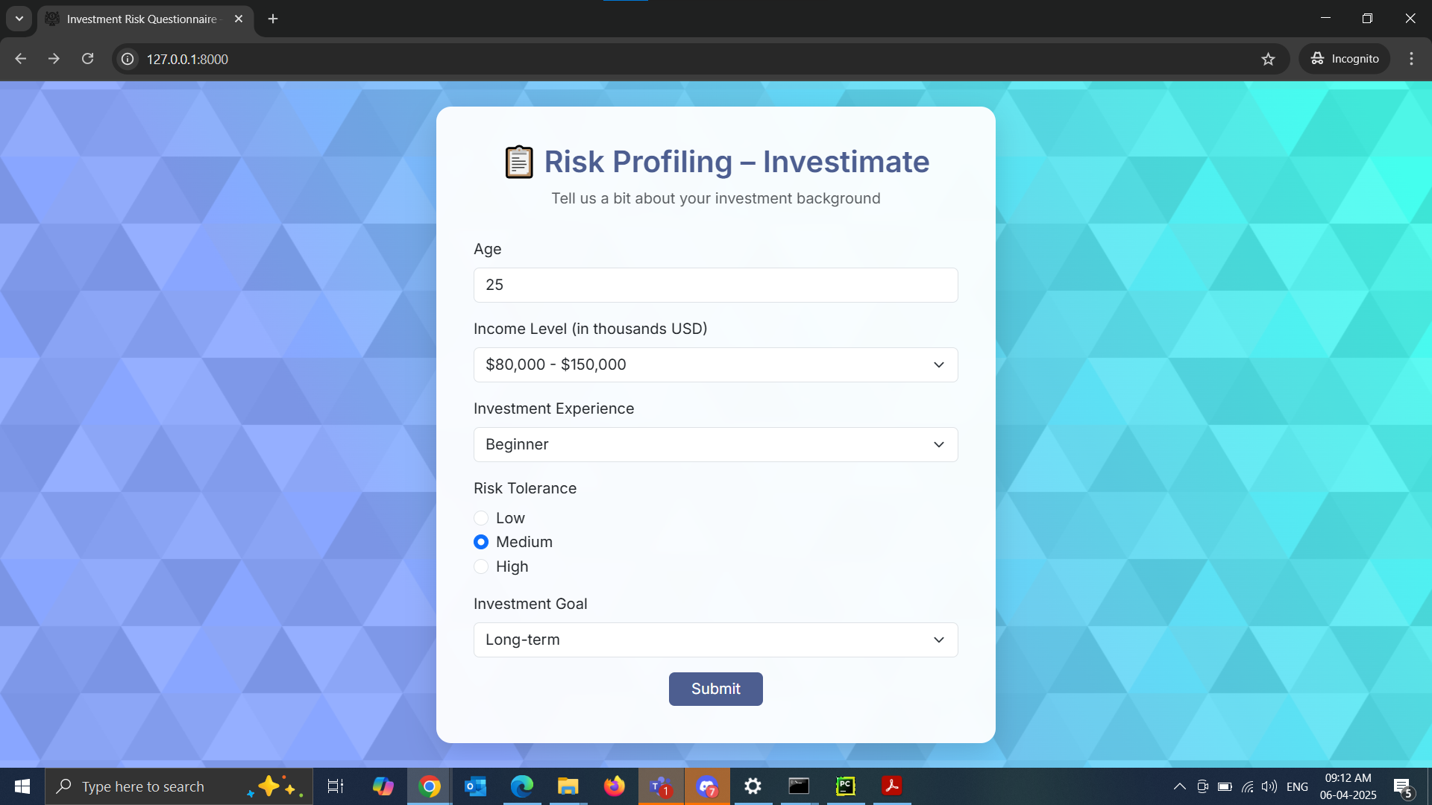Viewport: 1432px width, 805px height.
Task: Open the Investment Experience dropdown
Action: (715, 444)
